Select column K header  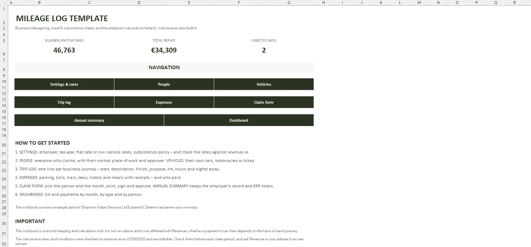[x=381, y=2]
